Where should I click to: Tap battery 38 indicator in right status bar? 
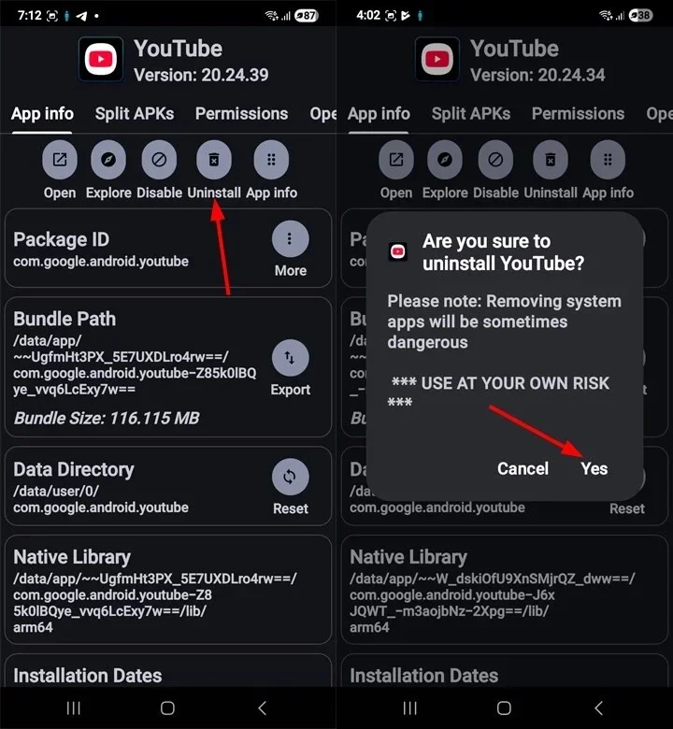(640, 16)
